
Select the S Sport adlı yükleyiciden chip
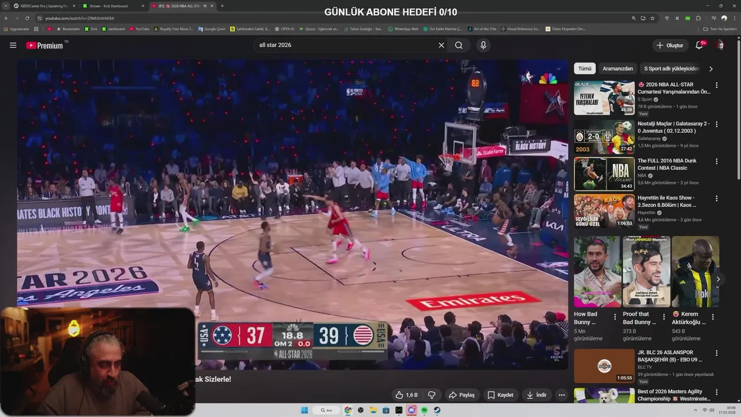pyautogui.click(x=672, y=68)
